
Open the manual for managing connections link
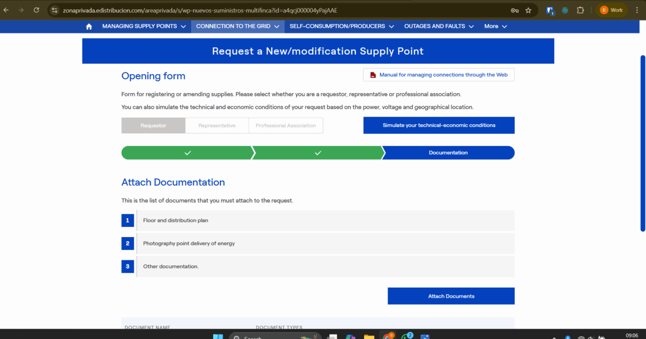tap(439, 75)
